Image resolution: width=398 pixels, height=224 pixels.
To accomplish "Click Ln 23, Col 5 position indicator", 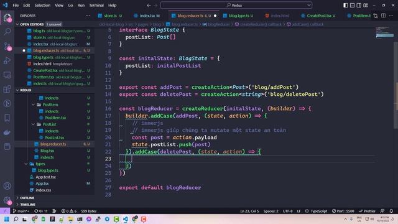I will click(x=249, y=211).
